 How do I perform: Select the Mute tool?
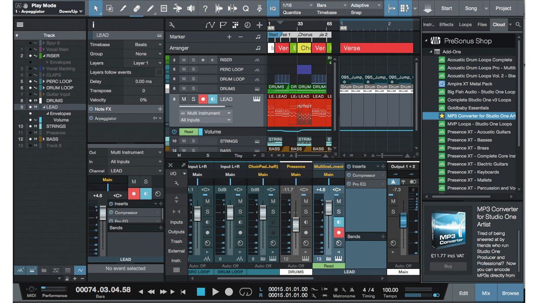(x=164, y=8)
